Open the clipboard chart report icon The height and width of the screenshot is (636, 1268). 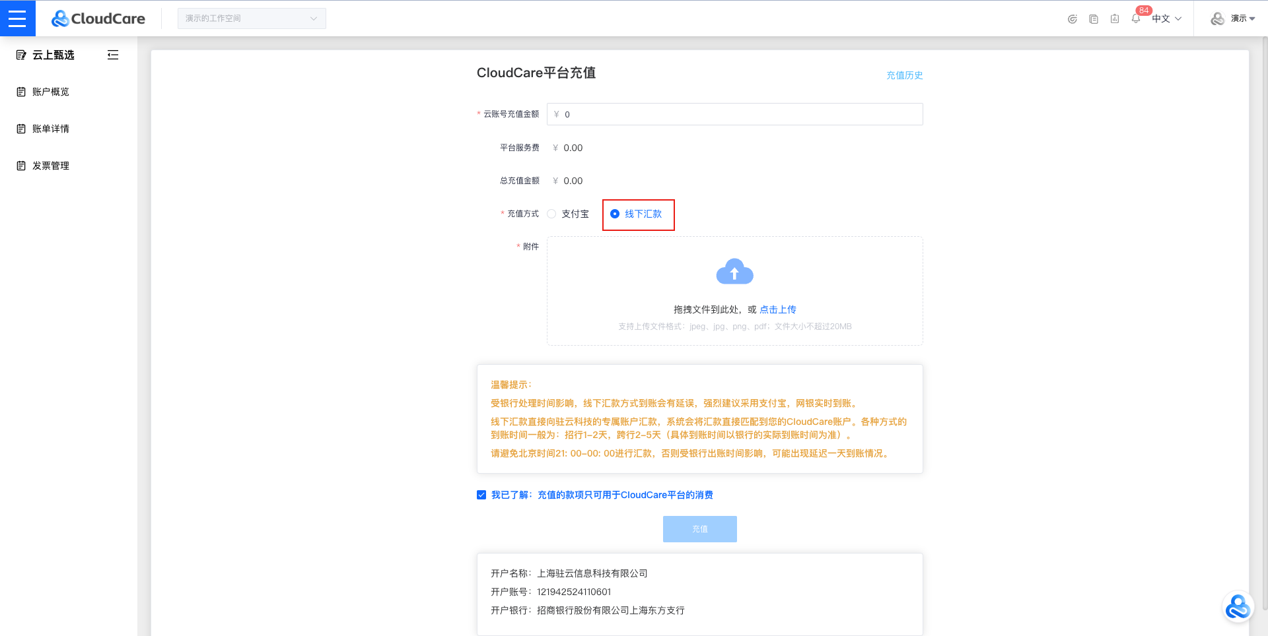[1115, 19]
